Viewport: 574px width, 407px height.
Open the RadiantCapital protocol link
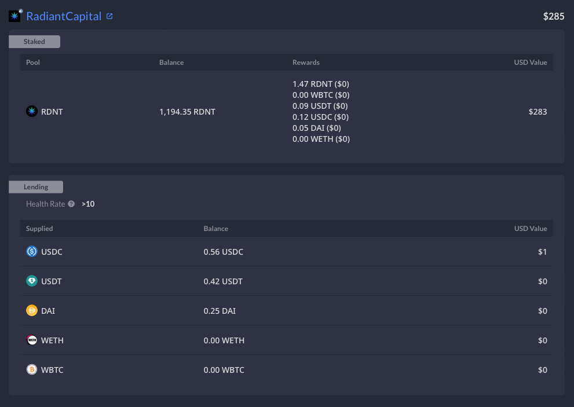64,16
